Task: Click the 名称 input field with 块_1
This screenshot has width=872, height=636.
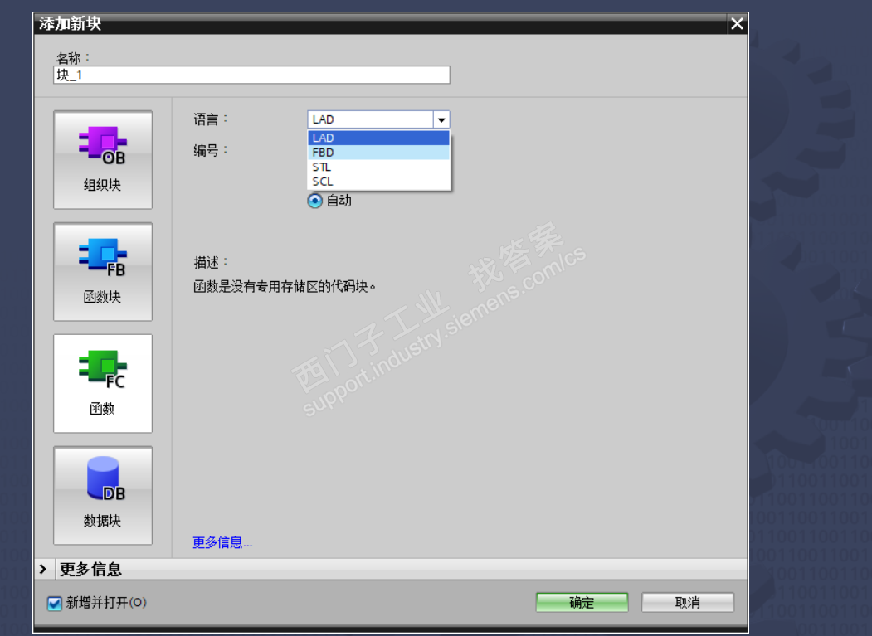Action: click(251, 75)
